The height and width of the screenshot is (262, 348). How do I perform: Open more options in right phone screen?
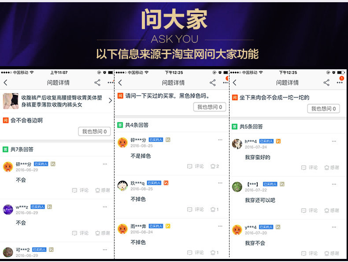click(x=340, y=82)
